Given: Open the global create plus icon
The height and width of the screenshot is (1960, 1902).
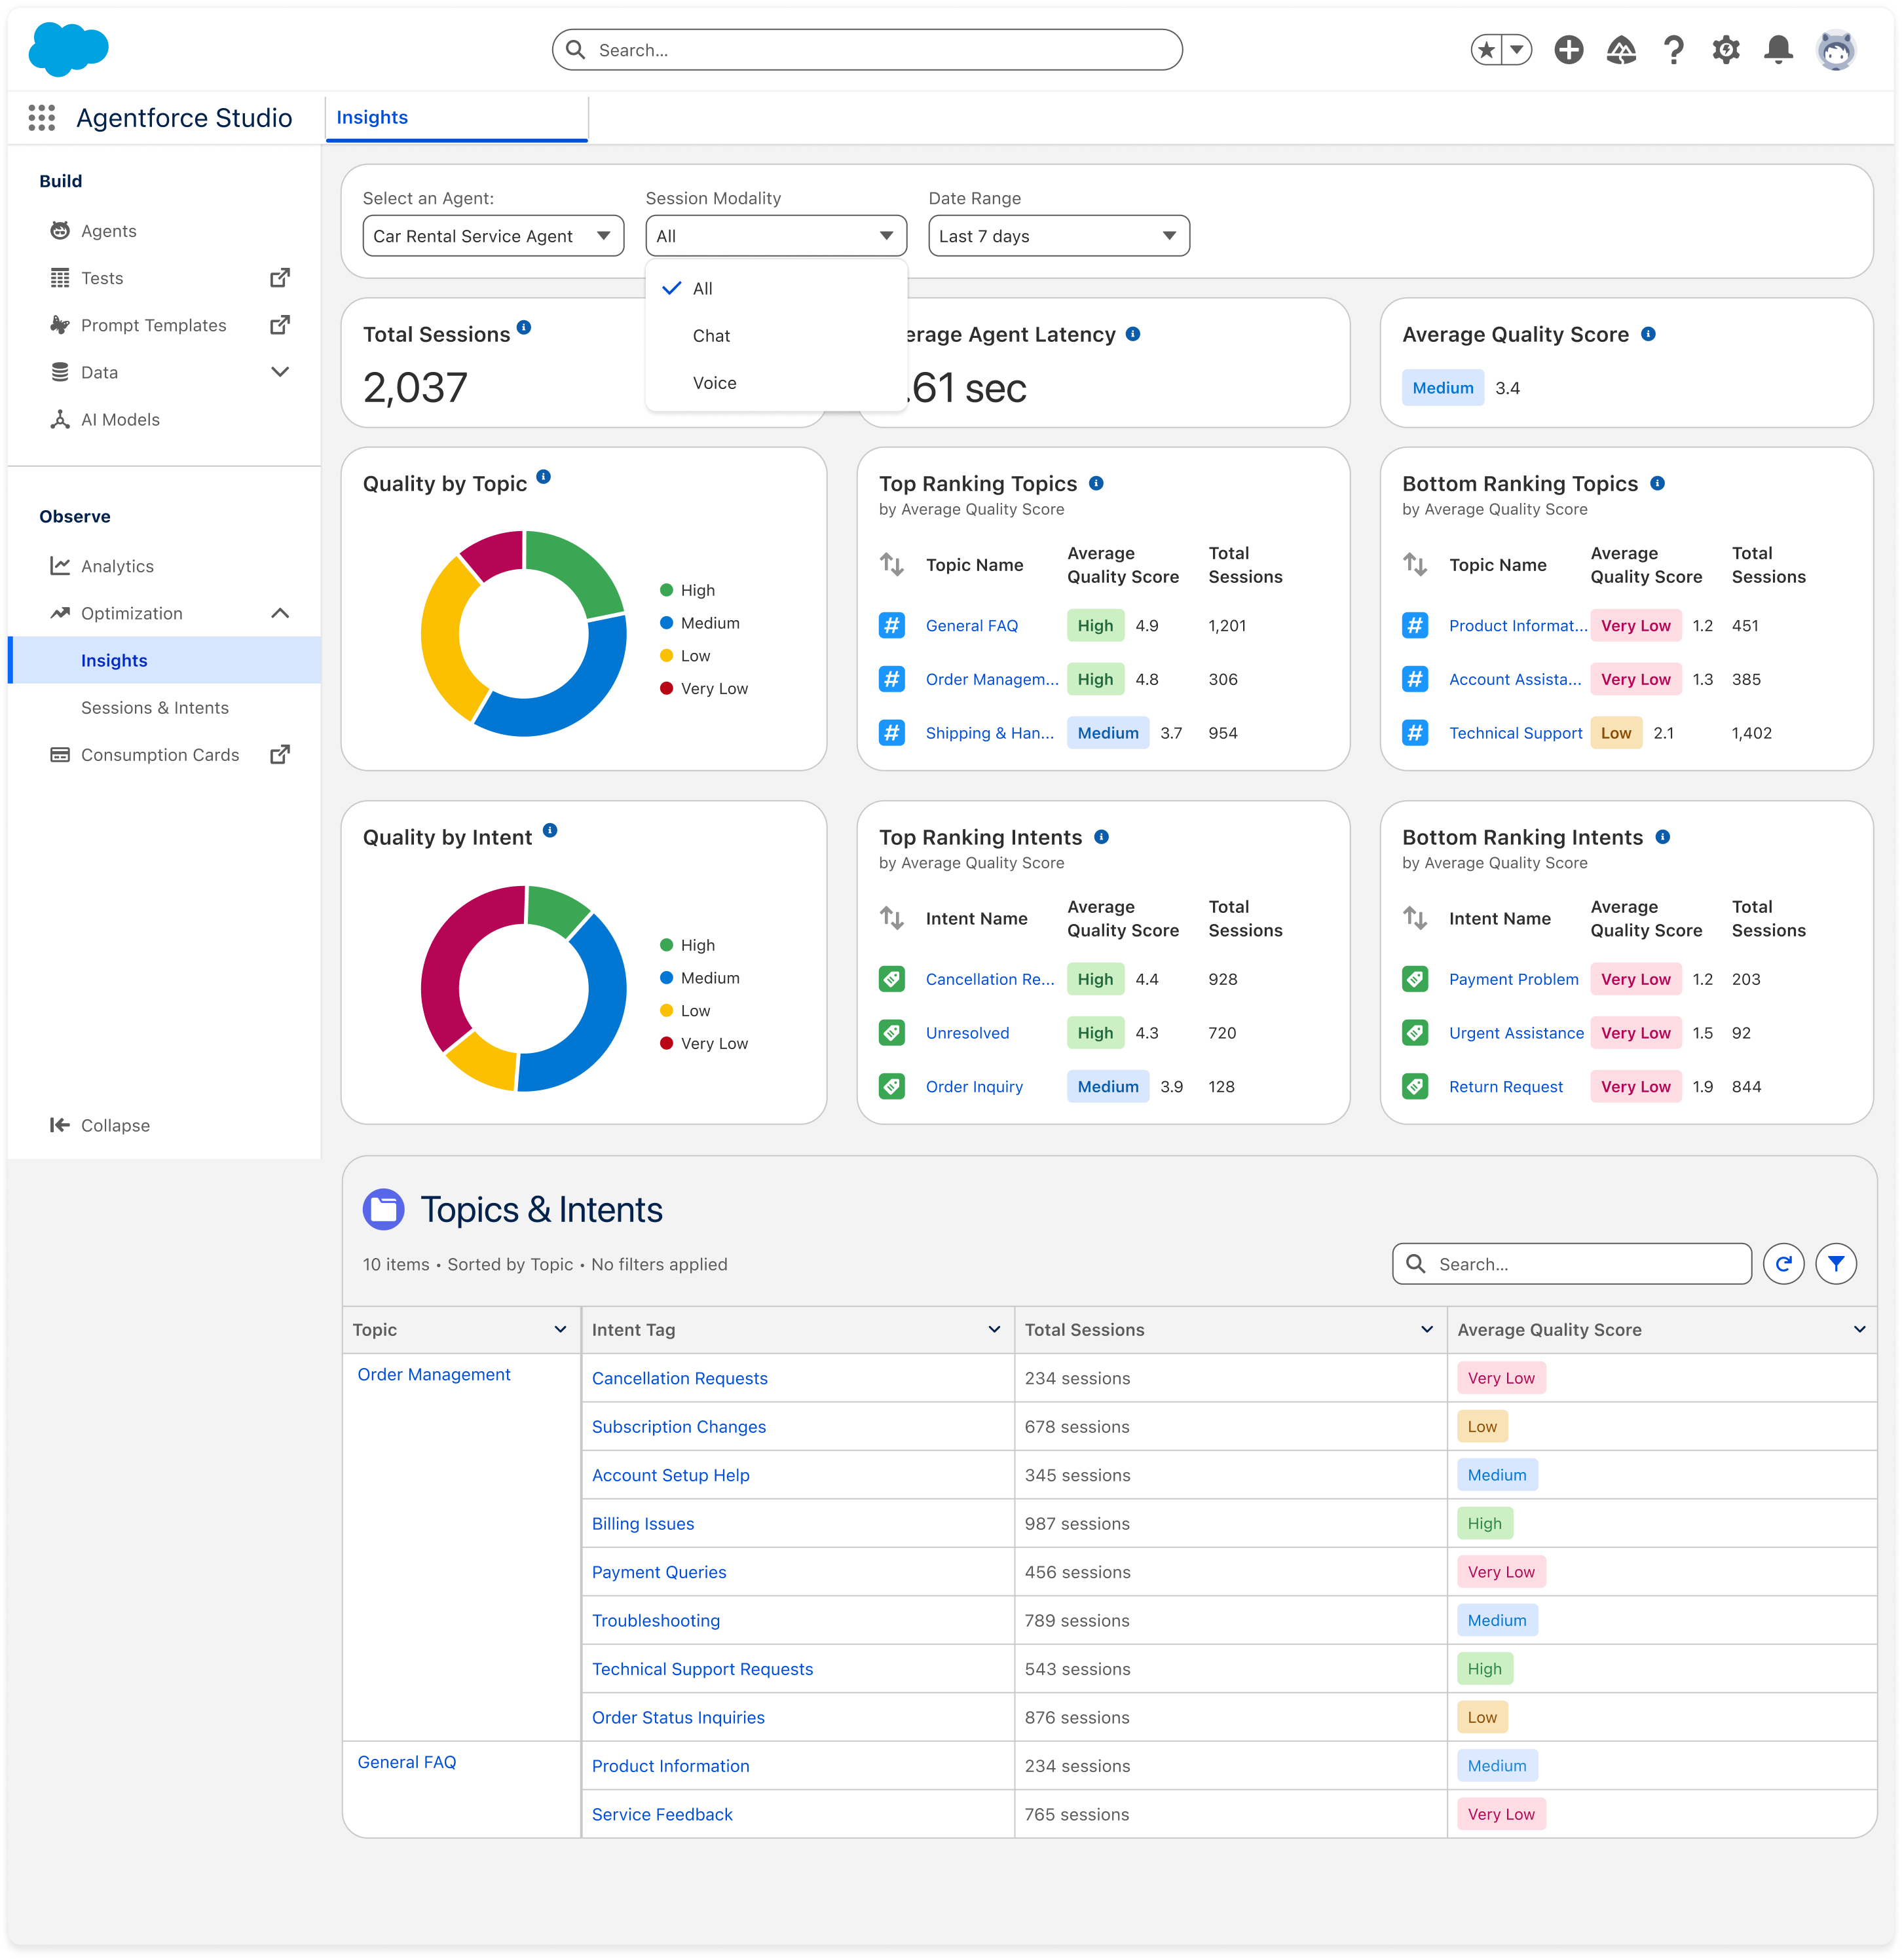Looking at the screenshot, I should 1569,50.
